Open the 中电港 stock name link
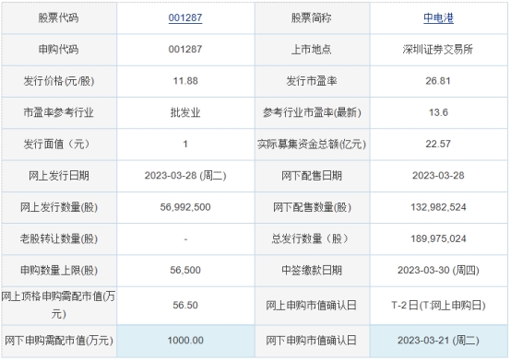Viewport: 511px width, 360px height. (x=438, y=17)
